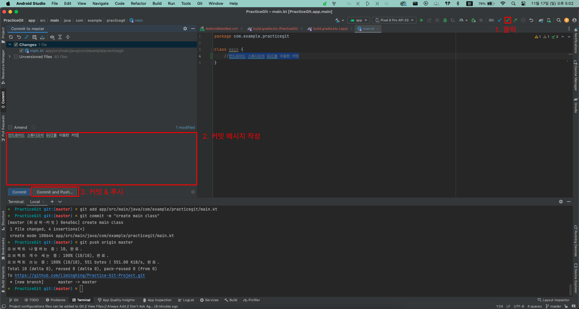This screenshot has width=579, height=309.
Task: Open Terminal panel settings gear
Action: coord(561,202)
